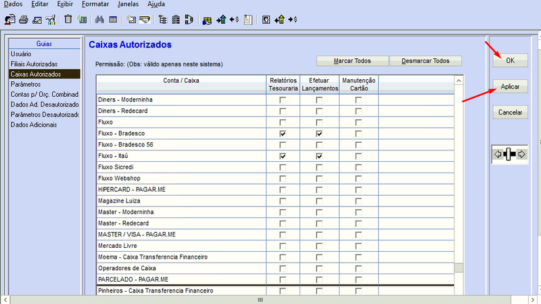This screenshot has height=304, width=541.
Task: Check Relatórios Tesouraria for HIPERCARD - PAGAR.ME
Action: (x=283, y=190)
